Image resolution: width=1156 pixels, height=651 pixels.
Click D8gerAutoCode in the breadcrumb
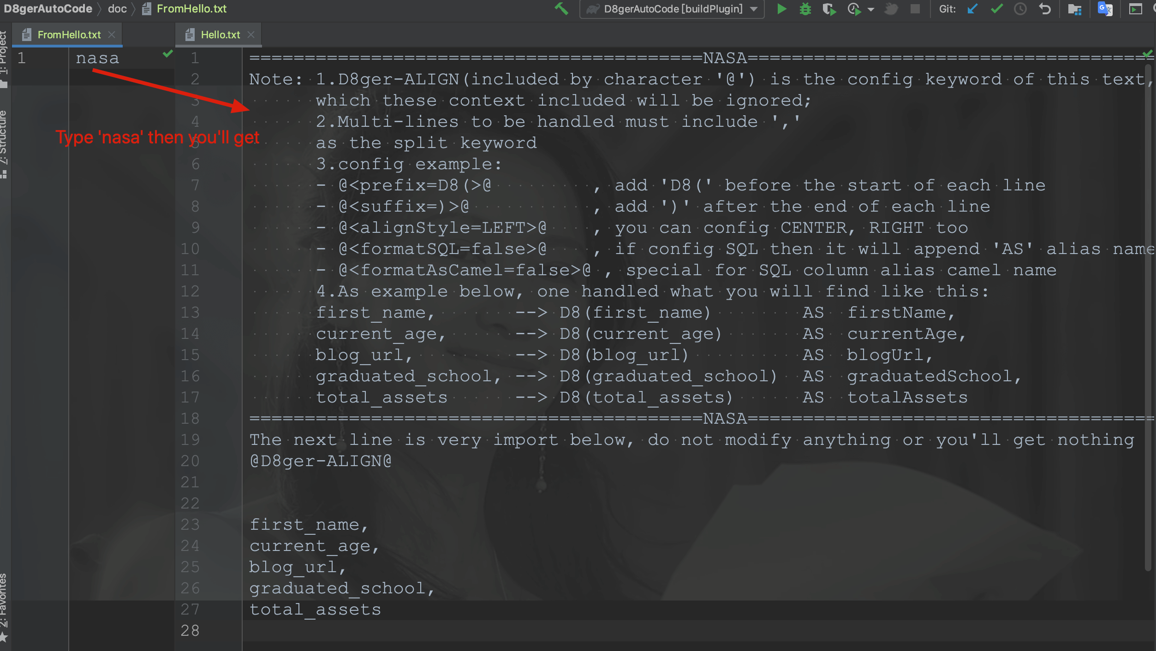click(48, 9)
